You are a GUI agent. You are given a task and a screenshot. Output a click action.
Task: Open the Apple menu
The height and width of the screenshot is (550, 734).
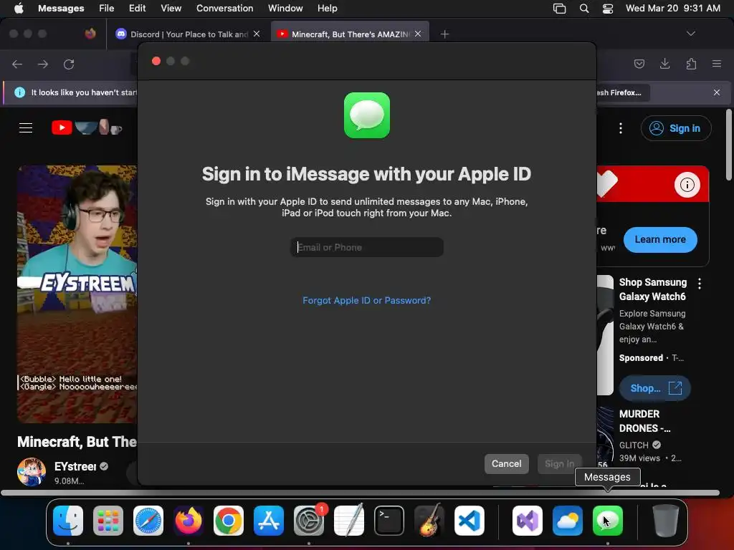point(19,8)
